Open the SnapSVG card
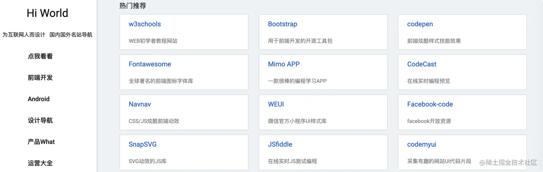Viewport: 543px width, 172px height. (143, 144)
